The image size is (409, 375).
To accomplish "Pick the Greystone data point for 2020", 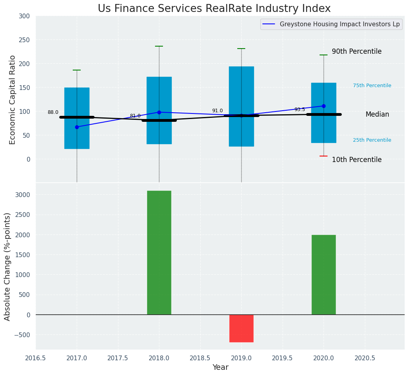I will pyautogui.click(x=324, y=106).
